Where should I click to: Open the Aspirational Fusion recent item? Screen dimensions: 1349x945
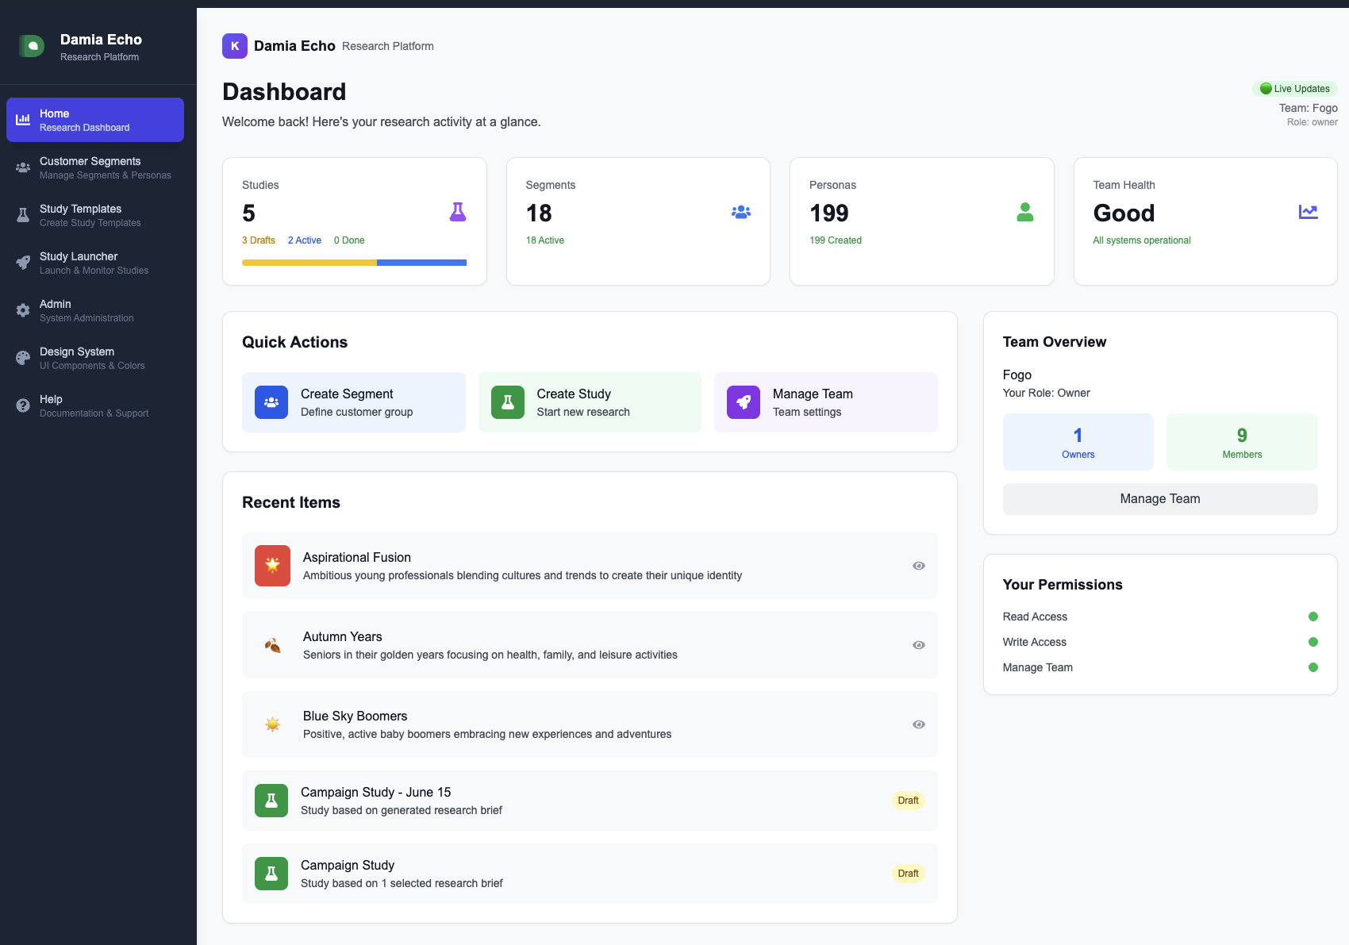pyautogui.click(x=590, y=566)
